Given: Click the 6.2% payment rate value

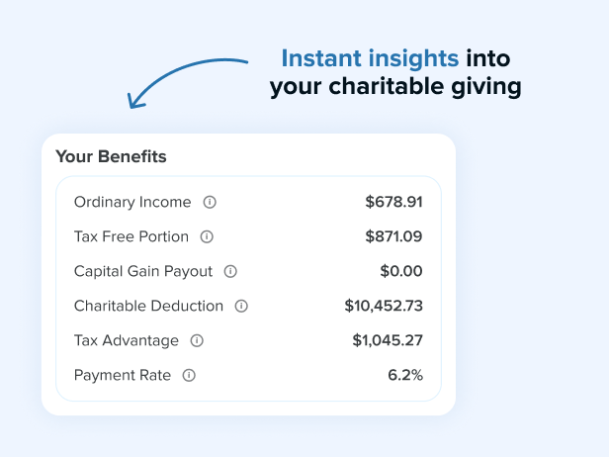Looking at the screenshot, I should (405, 375).
